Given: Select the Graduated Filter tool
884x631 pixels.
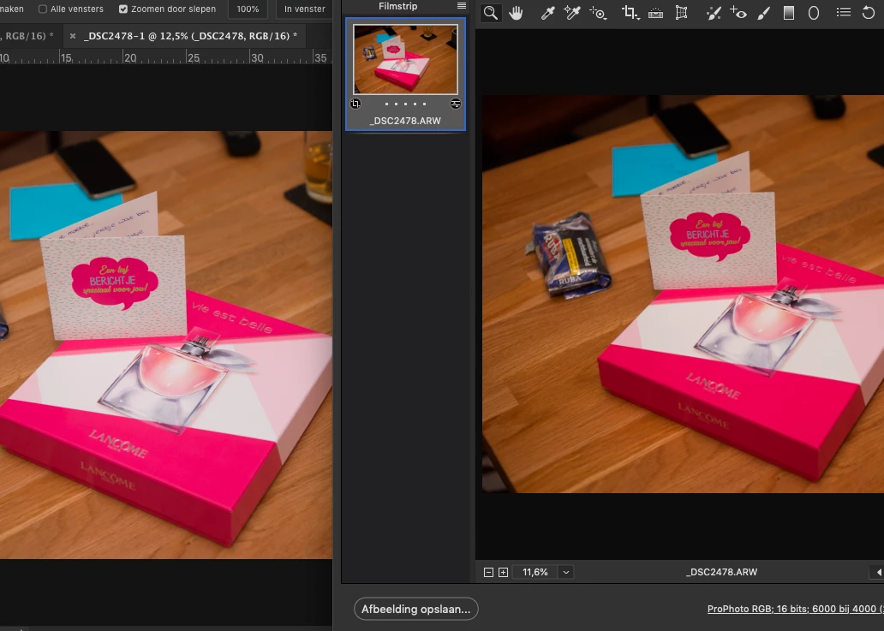Looking at the screenshot, I should (789, 13).
